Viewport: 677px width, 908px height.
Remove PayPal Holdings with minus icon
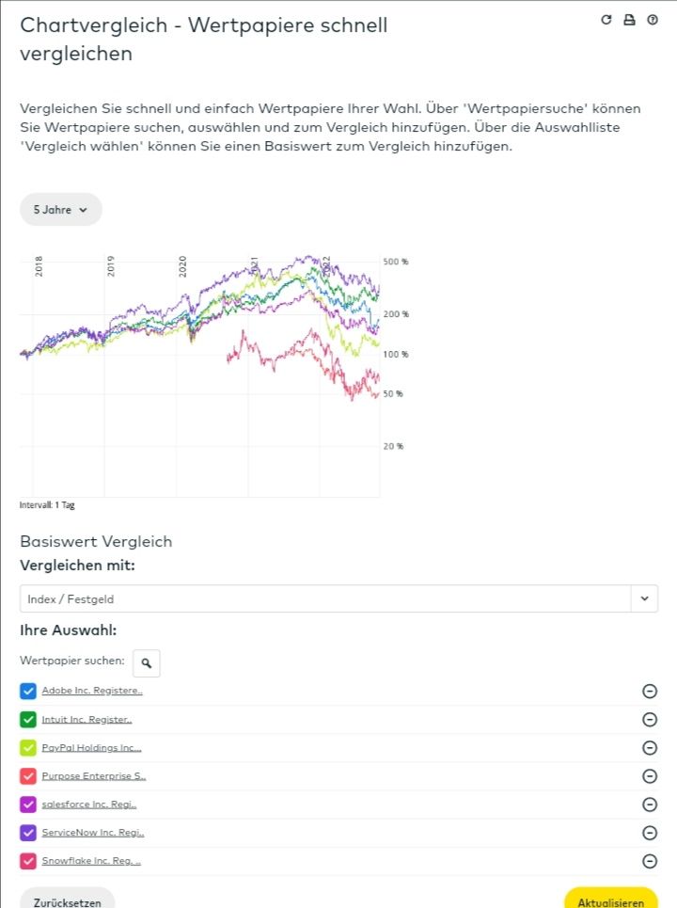pyautogui.click(x=649, y=748)
